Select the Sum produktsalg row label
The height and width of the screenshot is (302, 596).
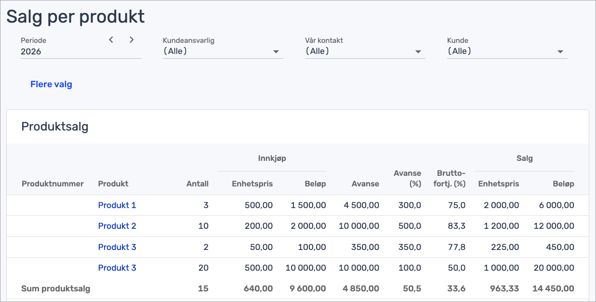click(x=56, y=289)
